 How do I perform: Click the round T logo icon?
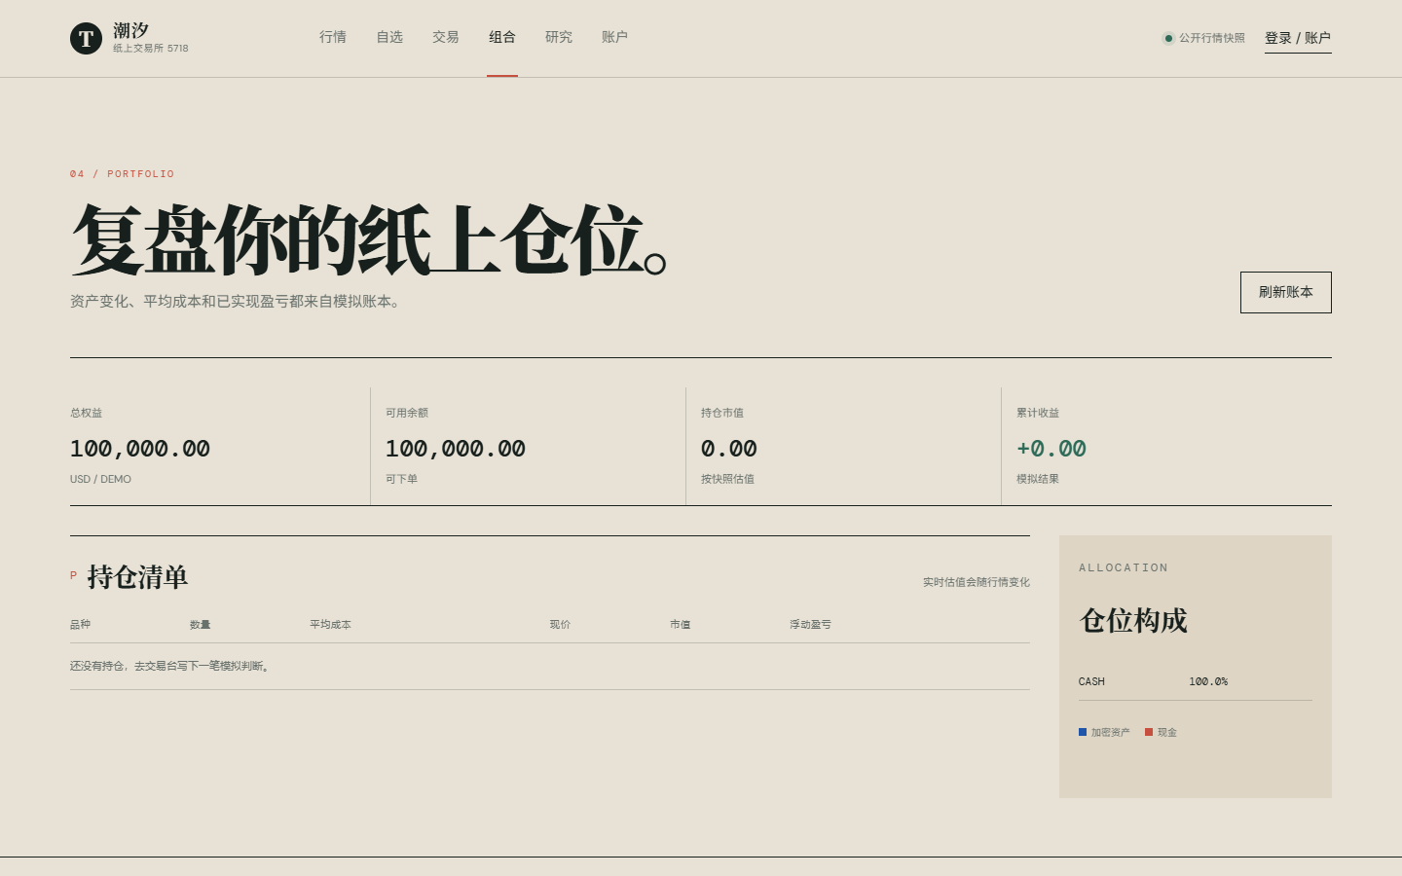point(86,38)
